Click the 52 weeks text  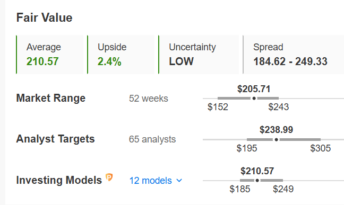149,99
